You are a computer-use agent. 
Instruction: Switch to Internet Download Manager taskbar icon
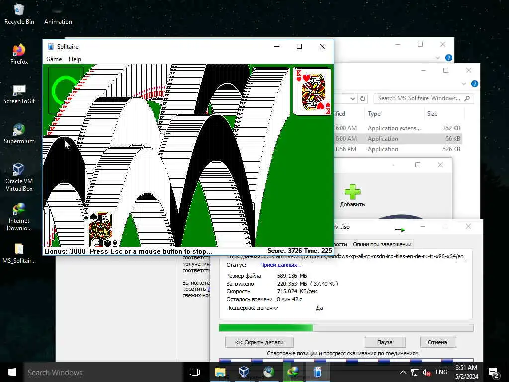click(x=293, y=372)
